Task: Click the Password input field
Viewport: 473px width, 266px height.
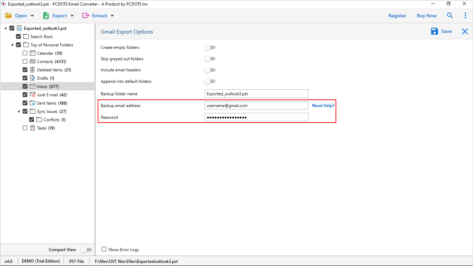Action: point(256,117)
